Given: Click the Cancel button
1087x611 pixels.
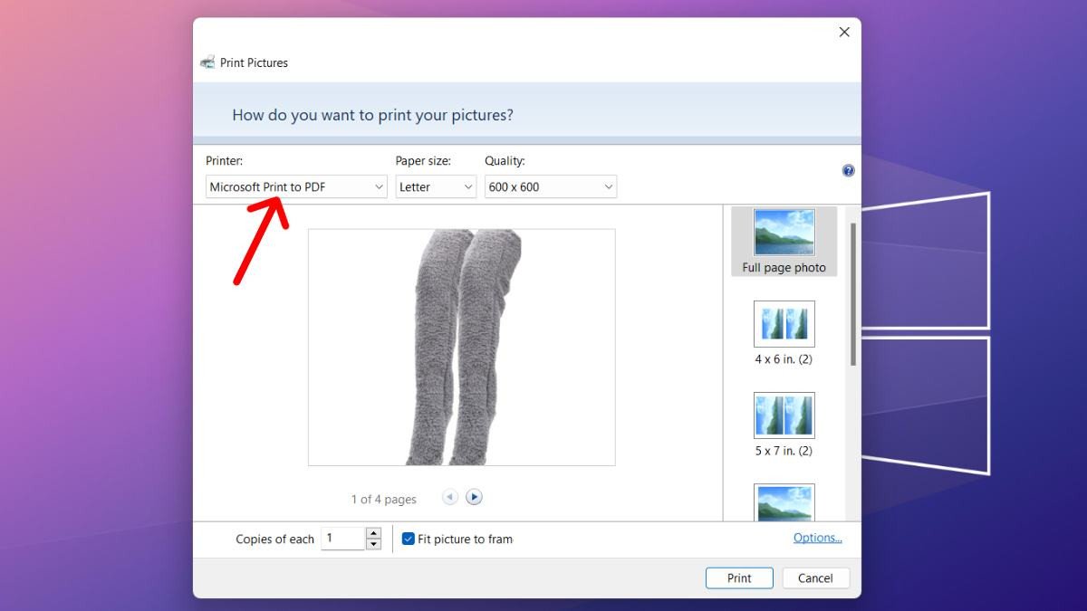Looking at the screenshot, I should click(815, 578).
